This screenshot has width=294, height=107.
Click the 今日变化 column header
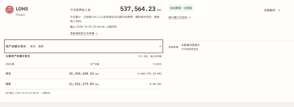pos(157,64)
